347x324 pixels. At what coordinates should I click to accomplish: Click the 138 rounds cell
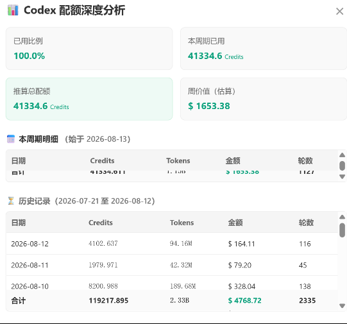coord(305,286)
